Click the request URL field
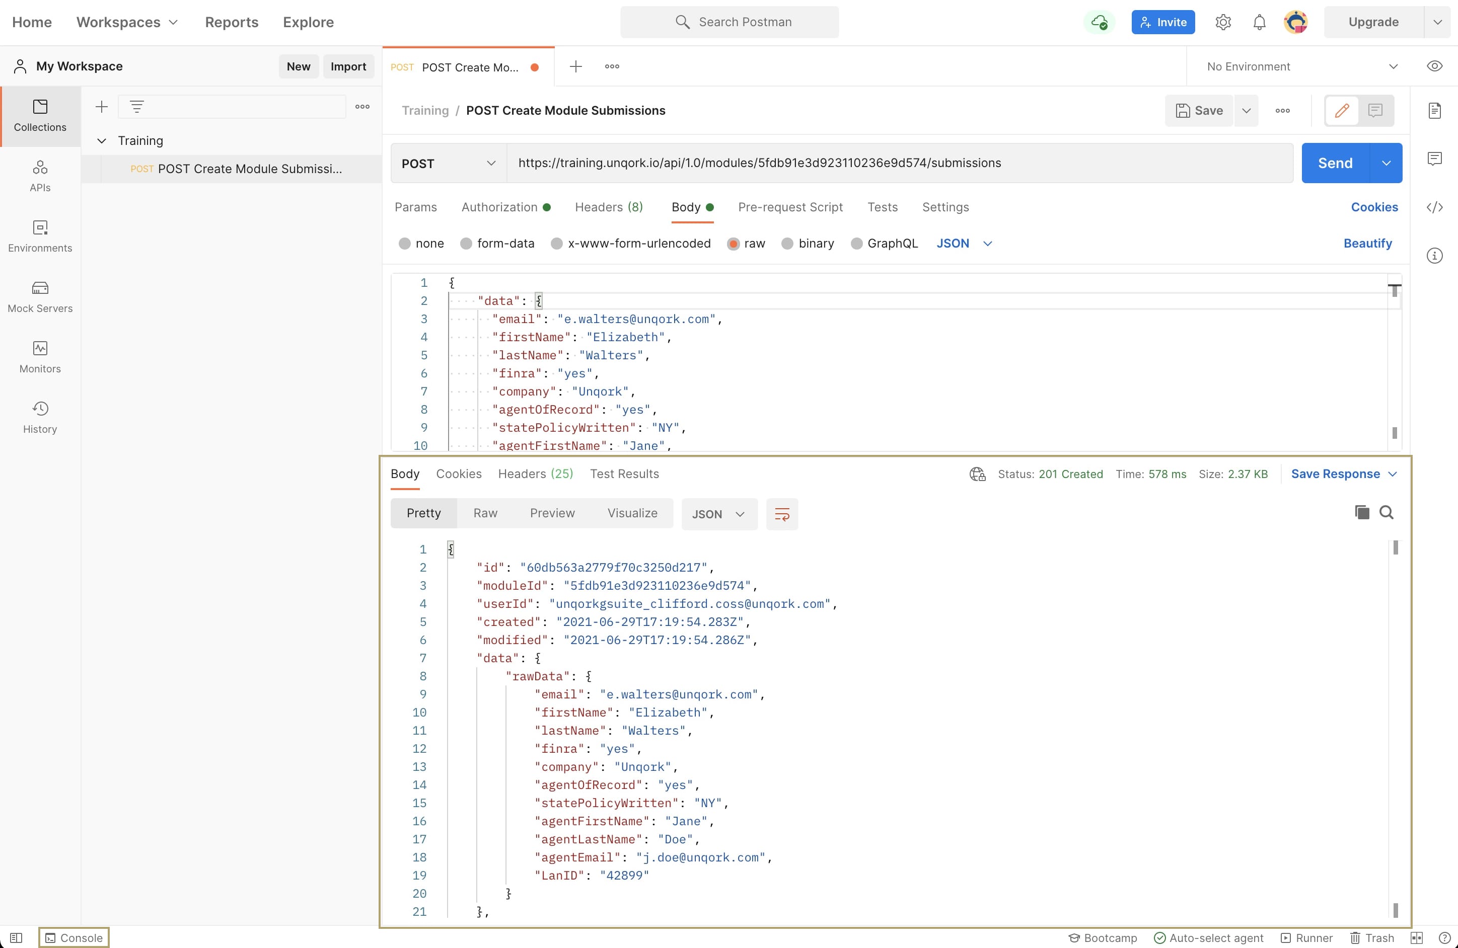Image resolution: width=1458 pixels, height=948 pixels. pos(899,164)
